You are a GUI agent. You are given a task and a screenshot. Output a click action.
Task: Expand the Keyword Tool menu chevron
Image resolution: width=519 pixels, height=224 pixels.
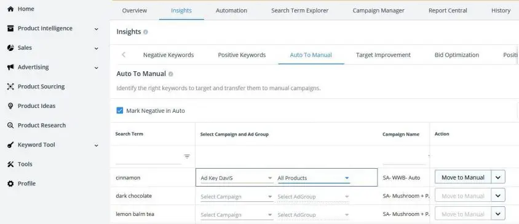point(97,145)
